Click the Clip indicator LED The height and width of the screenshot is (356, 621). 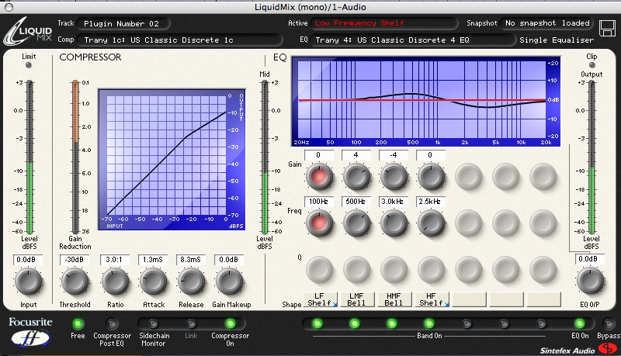coord(592,65)
